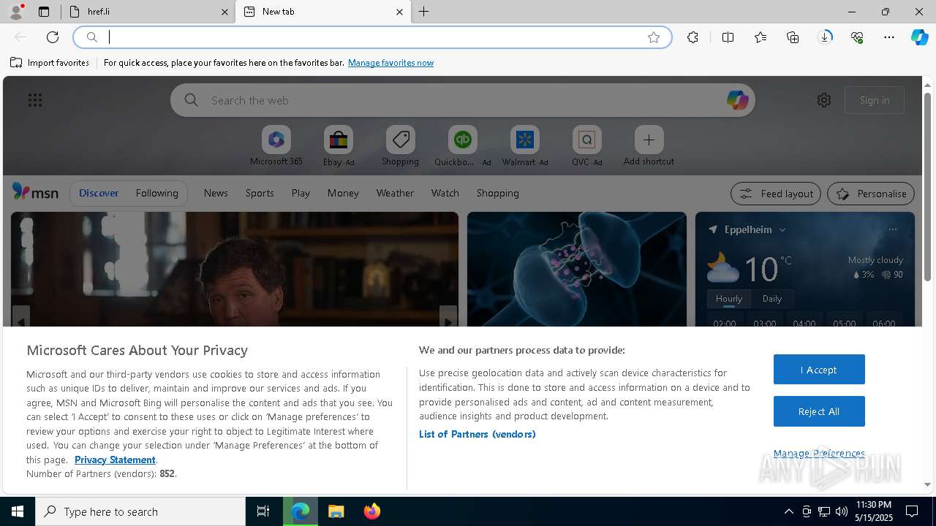
Task: Select the Discover feed tab
Action: coord(99,193)
